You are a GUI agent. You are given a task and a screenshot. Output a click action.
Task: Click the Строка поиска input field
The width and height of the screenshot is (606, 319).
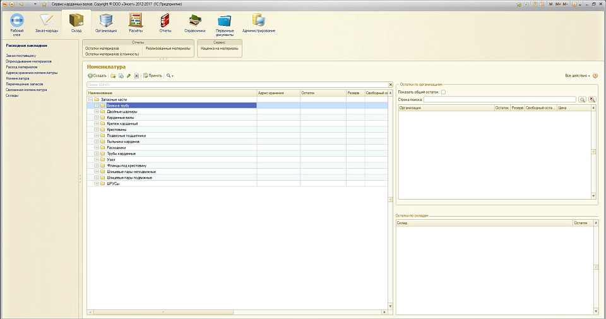click(x=499, y=100)
